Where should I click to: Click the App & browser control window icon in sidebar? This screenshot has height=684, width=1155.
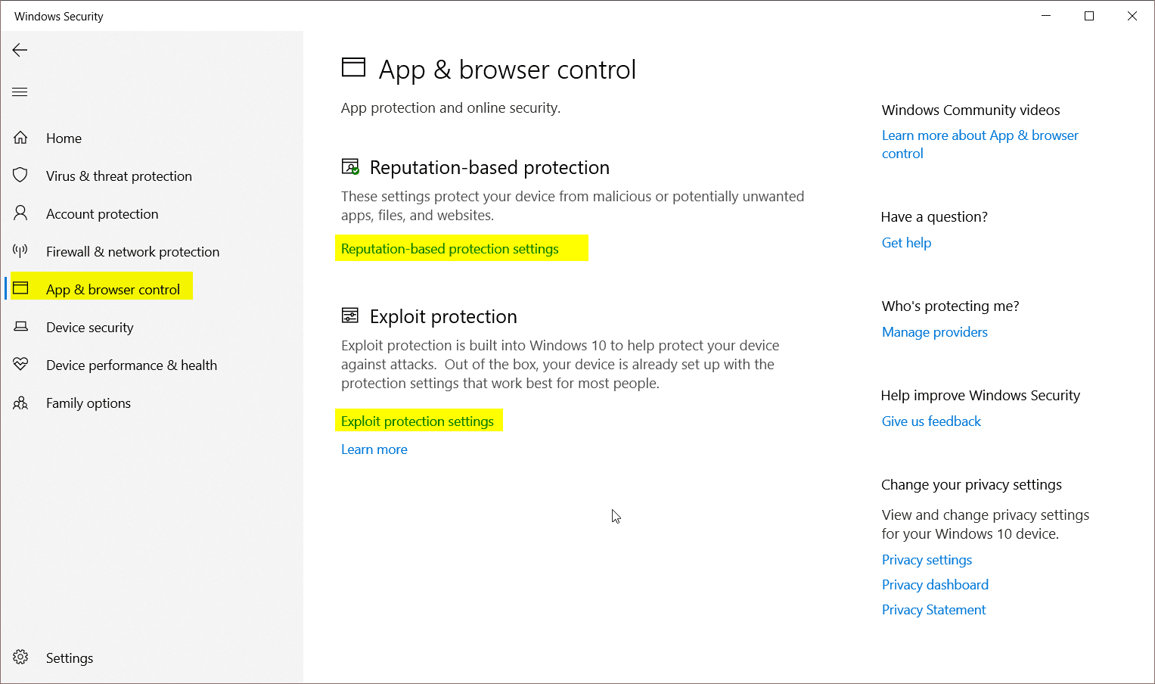tap(20, 288)
